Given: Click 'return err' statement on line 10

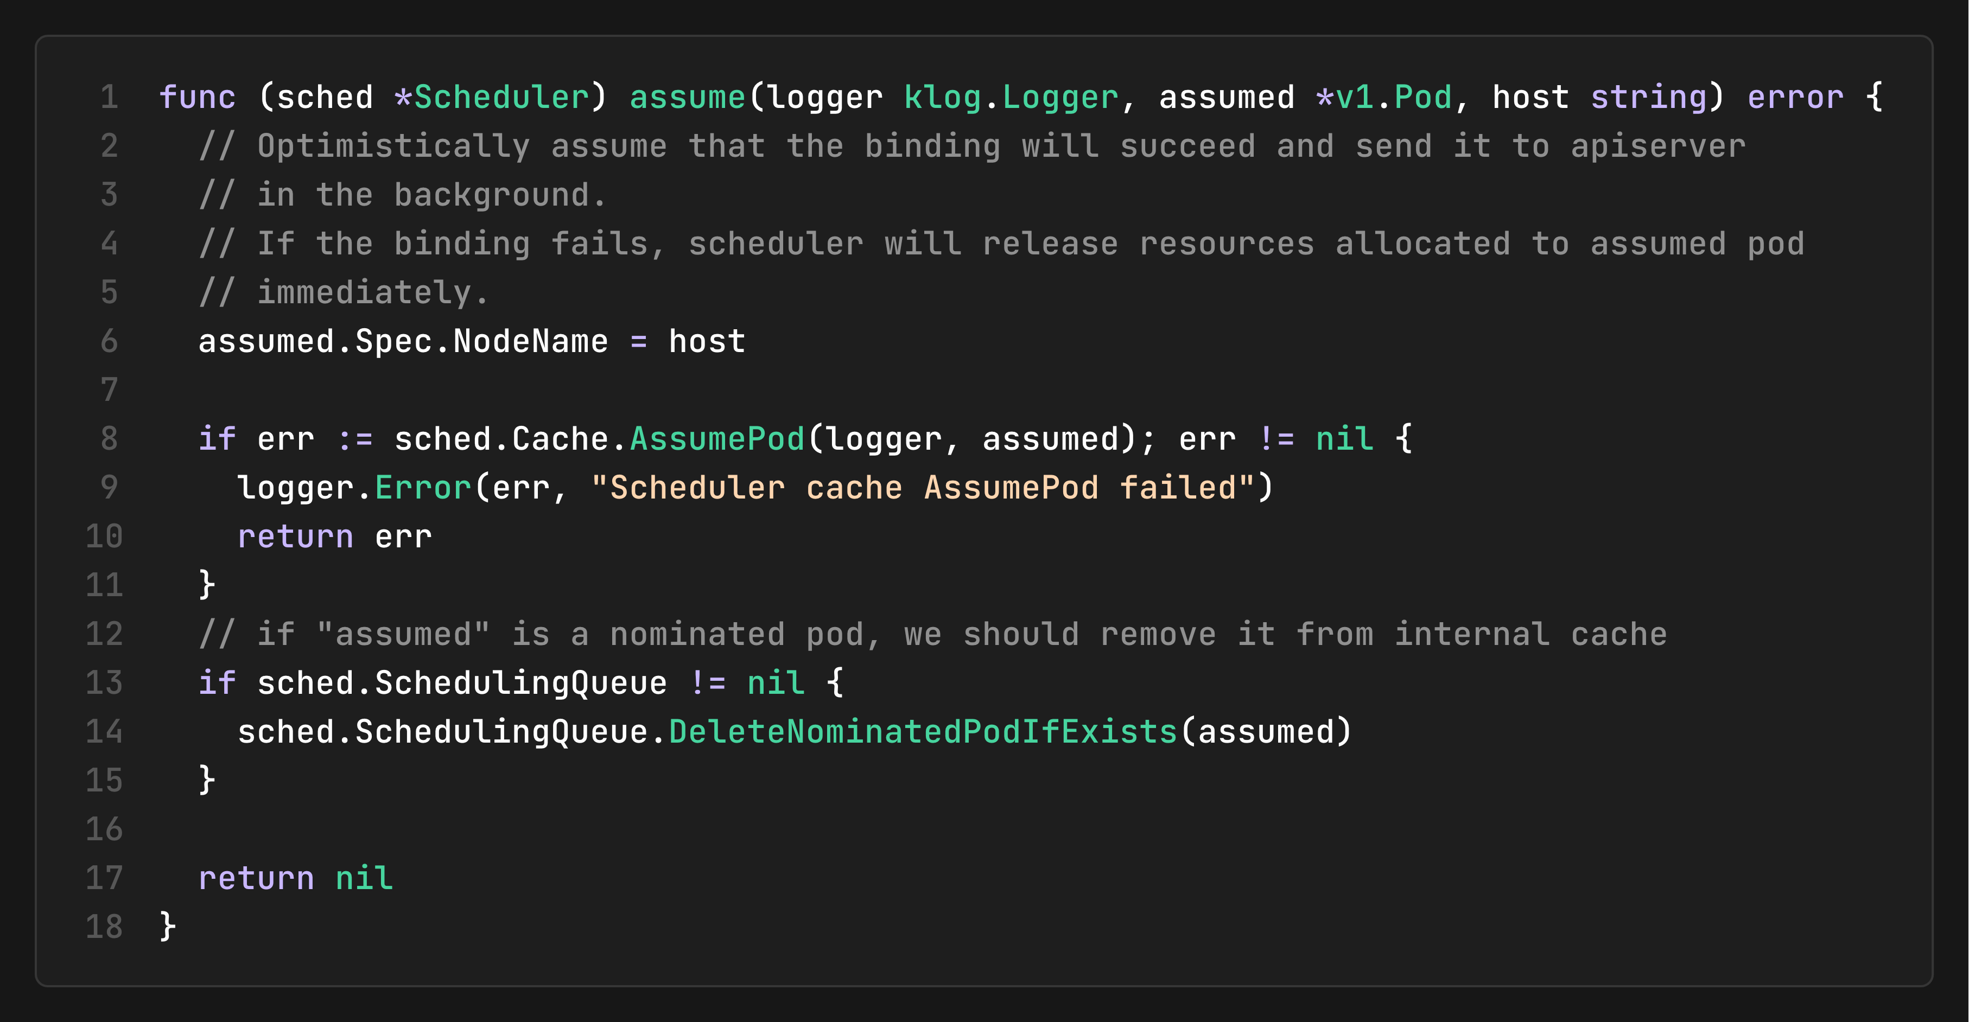Looking at the screenshot, I should click(x=334, y=537).
